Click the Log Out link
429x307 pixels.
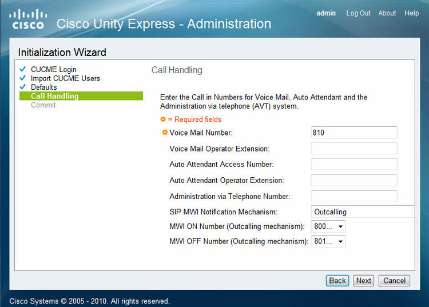point(358,13)
